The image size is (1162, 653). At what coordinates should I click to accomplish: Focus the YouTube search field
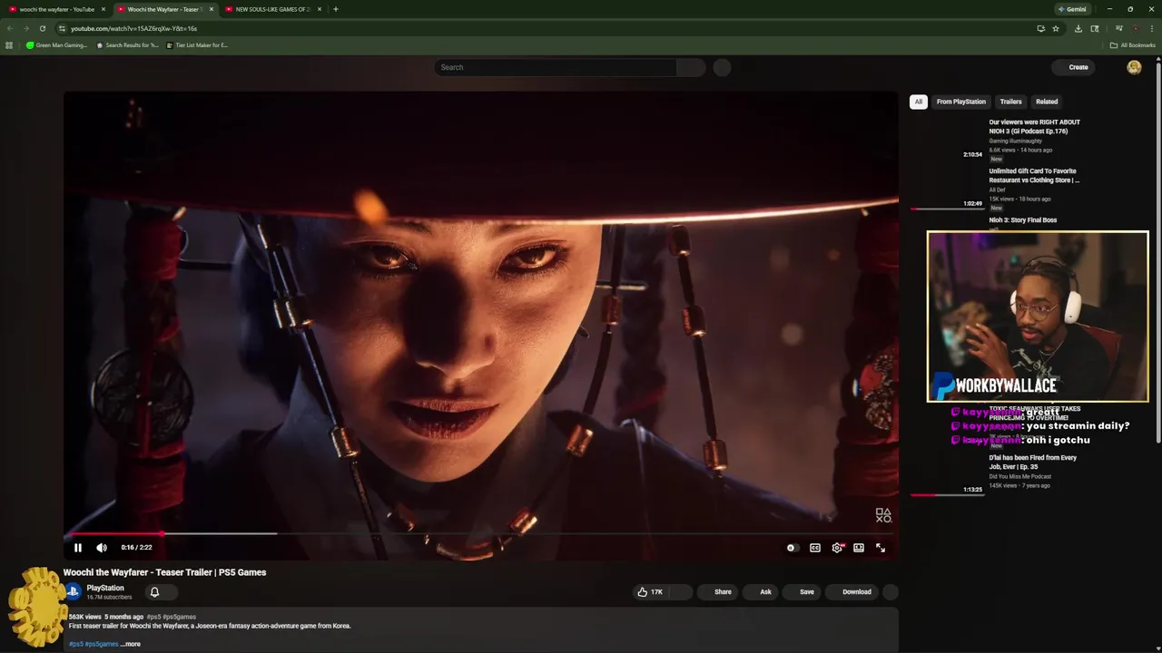tap(556, 67)
